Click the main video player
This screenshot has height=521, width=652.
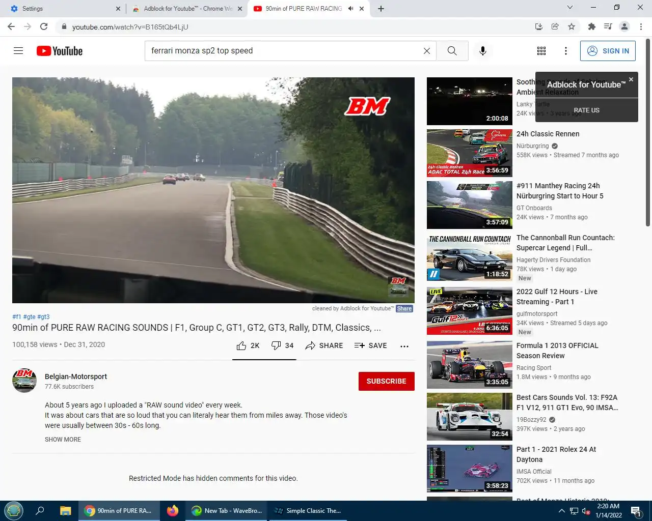click(x=213, y=190)
